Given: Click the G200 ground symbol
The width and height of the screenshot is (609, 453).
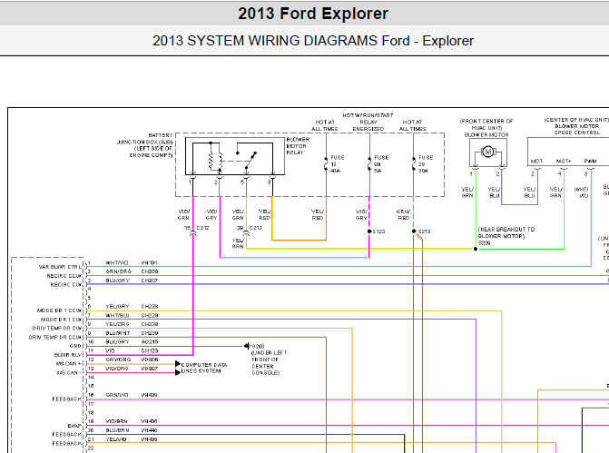Looking at the screenshot, I should (247, 346).
